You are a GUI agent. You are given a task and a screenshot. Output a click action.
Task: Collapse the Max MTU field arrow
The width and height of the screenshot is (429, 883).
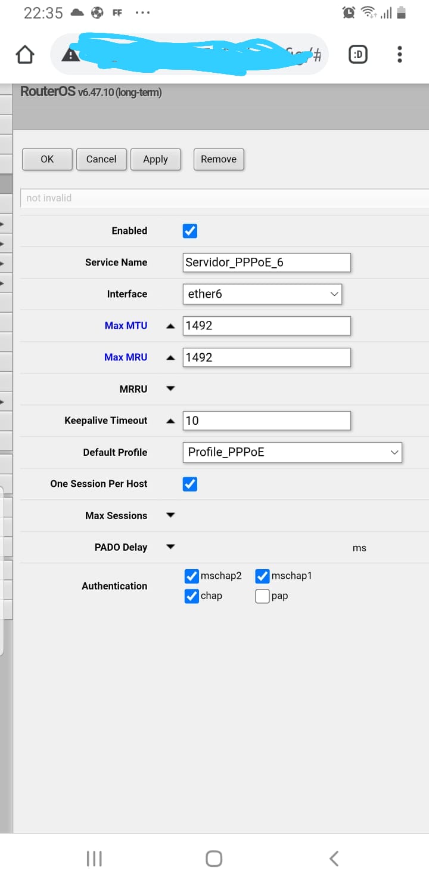coord(170,326)
